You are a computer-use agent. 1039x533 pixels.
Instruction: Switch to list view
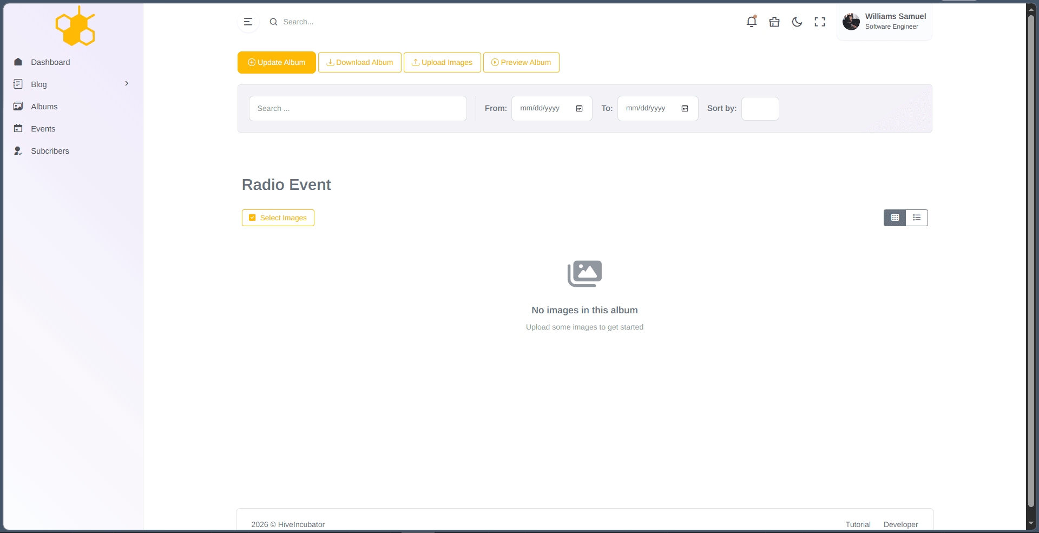(917, 218)
